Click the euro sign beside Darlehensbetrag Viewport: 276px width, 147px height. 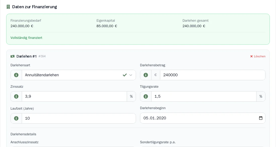pos(155,75)
